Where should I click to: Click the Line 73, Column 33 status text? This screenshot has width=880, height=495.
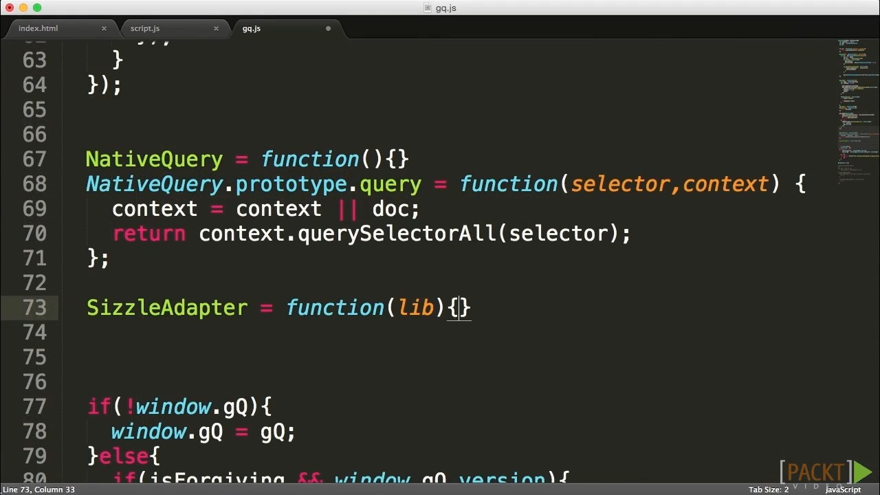point(38,489)
